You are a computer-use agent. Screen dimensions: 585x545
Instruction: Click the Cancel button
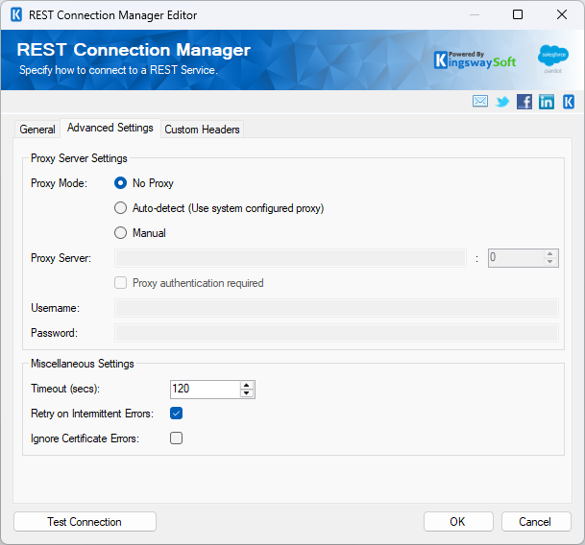(536, 522)
